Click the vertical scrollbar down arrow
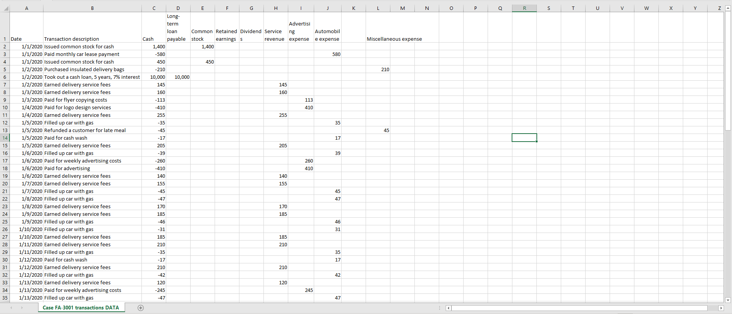Viewport: 732px width, 314px height. coord(728,300)
